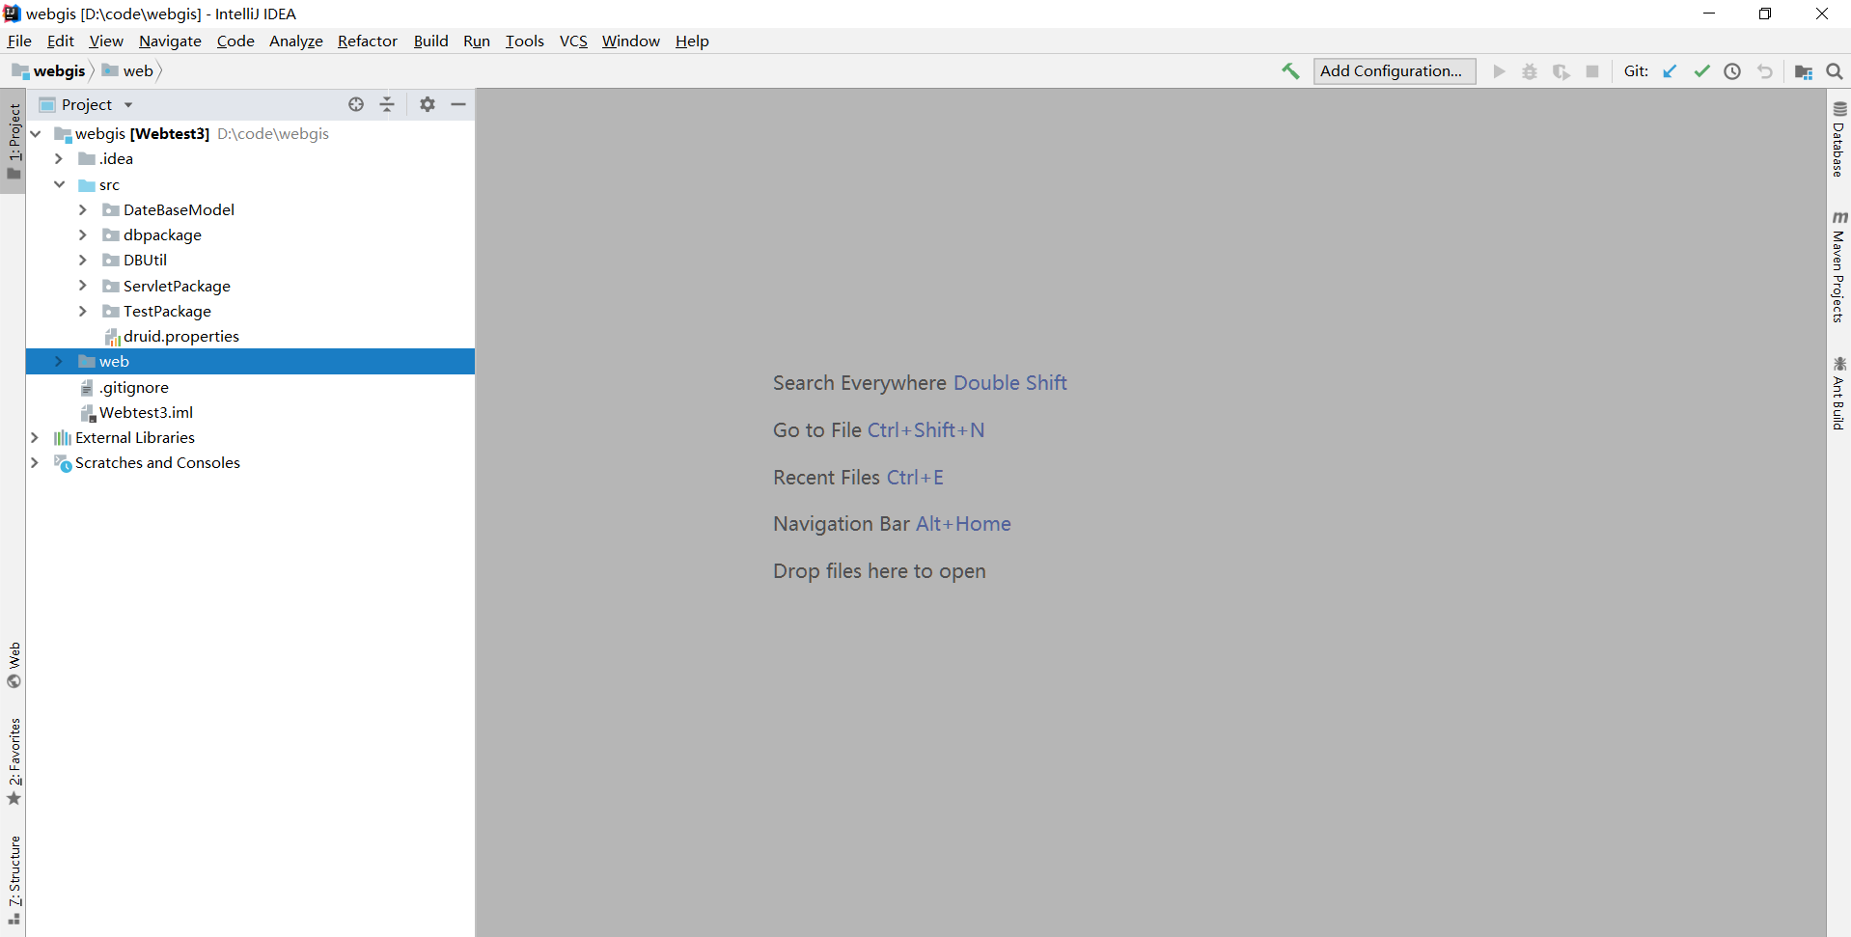Open the Maven Projects tool window

pyautogui.click(x=1838, y=266)
